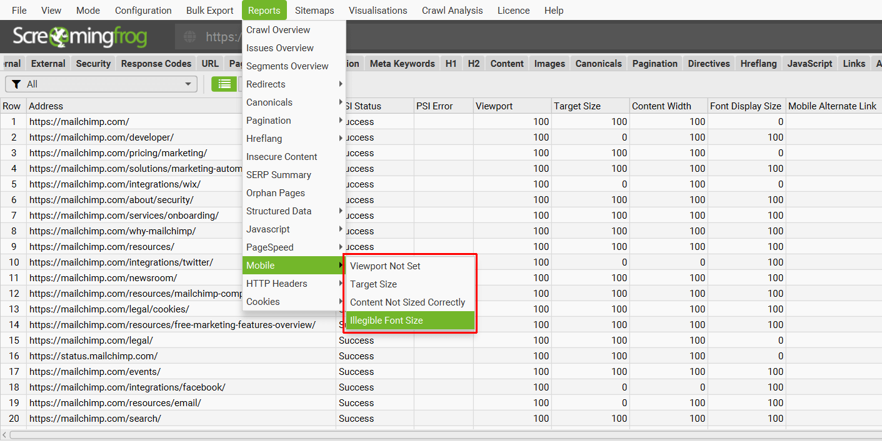Select Segments Overview report
Viewport: 882px width, 443px height.
coord(294,66)
